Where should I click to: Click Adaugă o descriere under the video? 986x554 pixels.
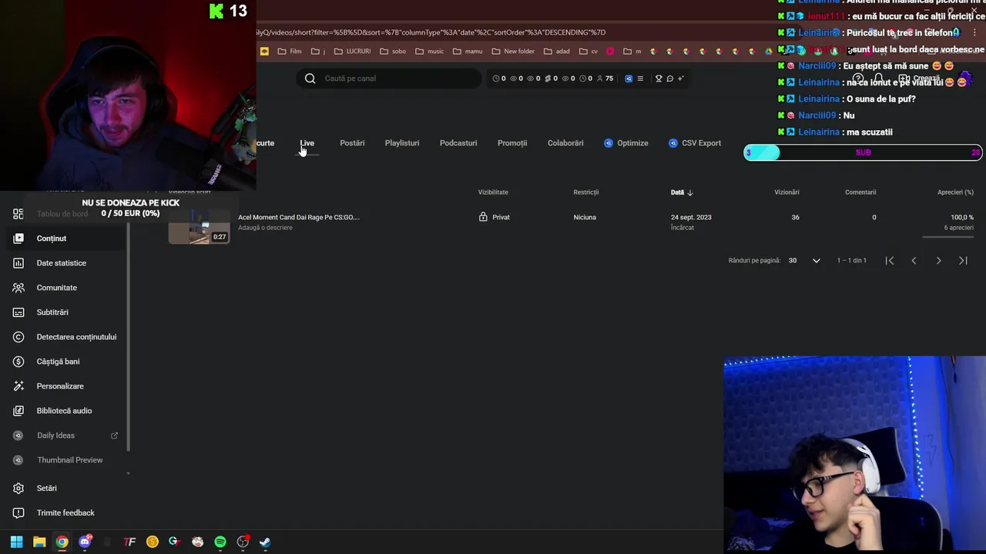pyautogui.click(x=265, y=228)
